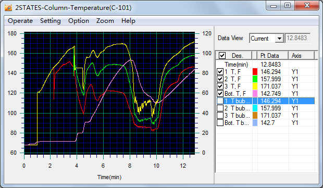Open the Setting menu
This screenshot has width=323, height=188.
(50, 21)
